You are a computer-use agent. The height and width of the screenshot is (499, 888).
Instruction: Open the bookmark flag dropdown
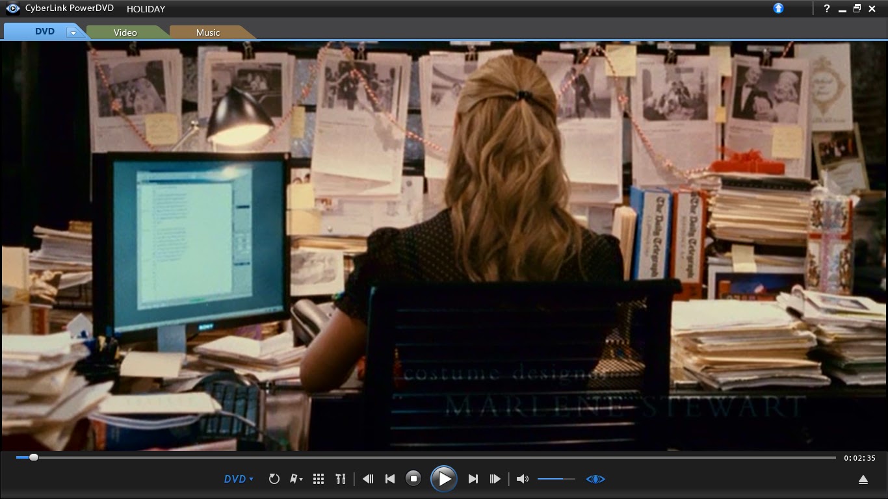point(296,479)
